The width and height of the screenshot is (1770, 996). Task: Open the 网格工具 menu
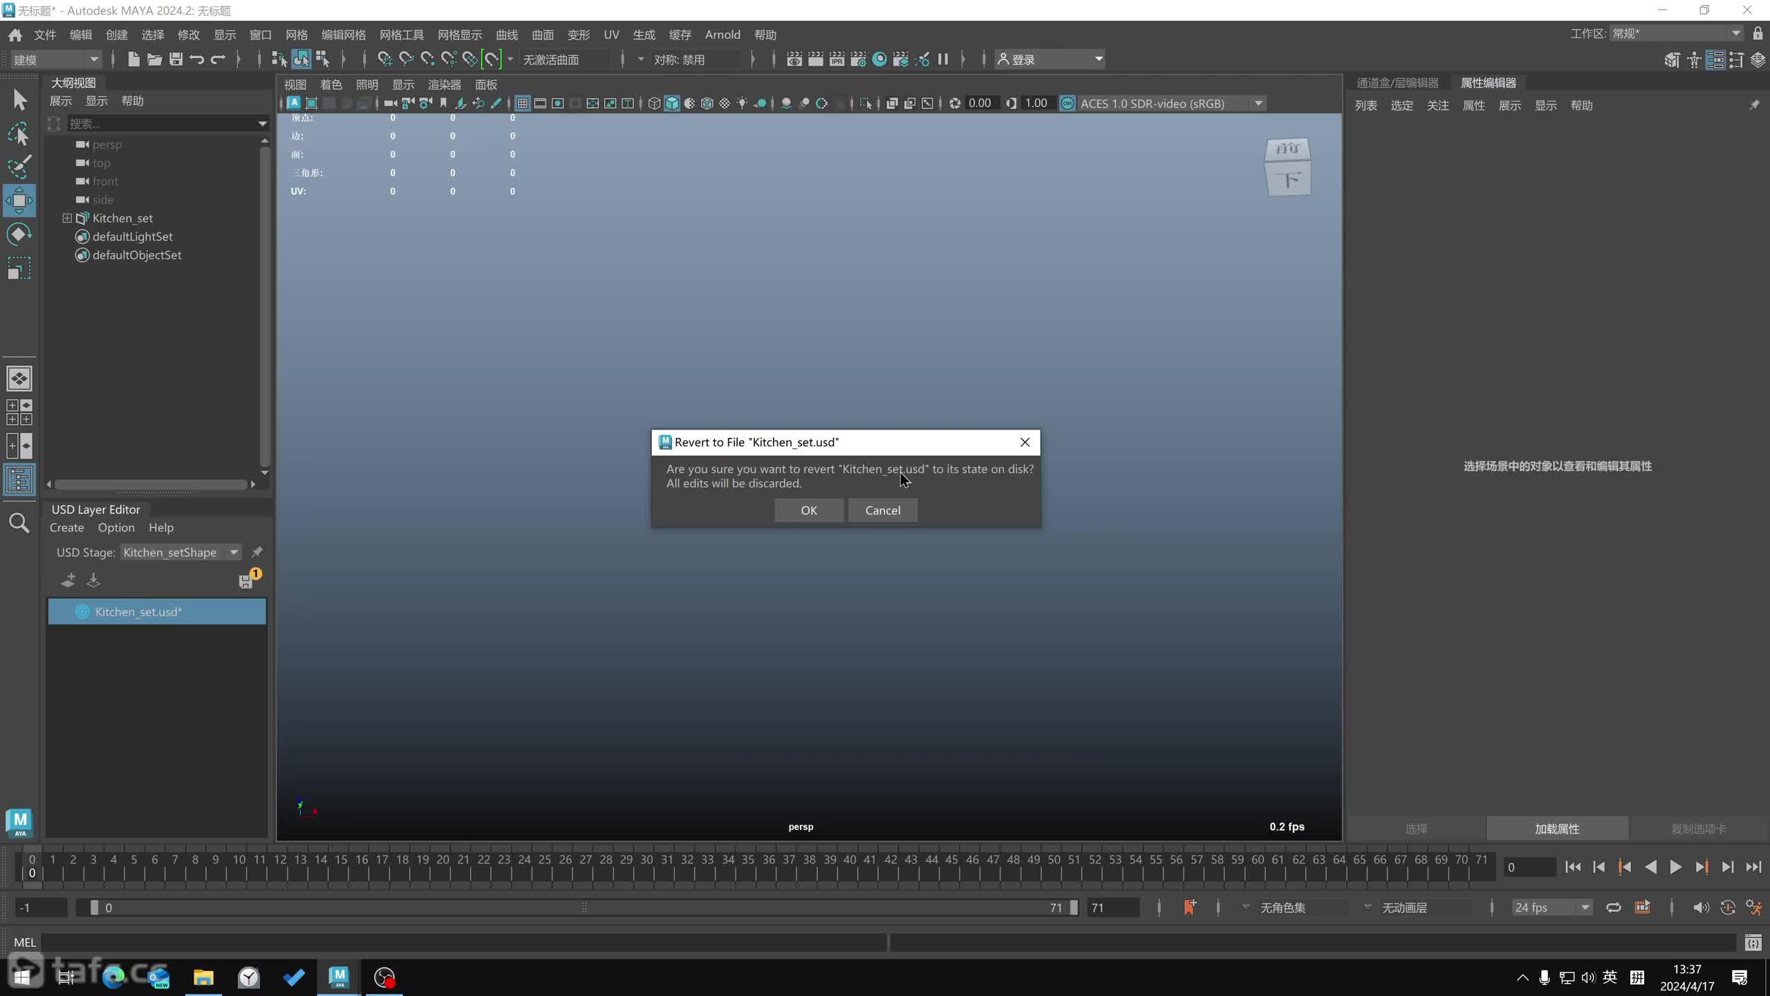[402, 35]
